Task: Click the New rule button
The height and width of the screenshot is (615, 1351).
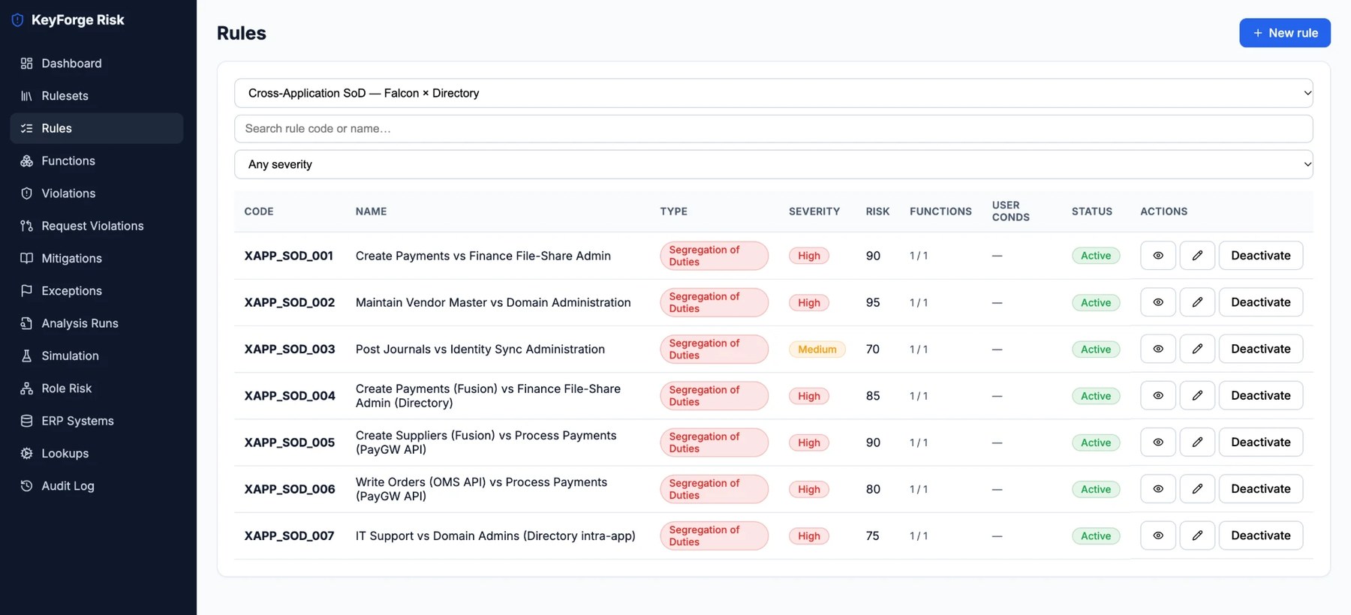Action: [x=1285, y=33]
